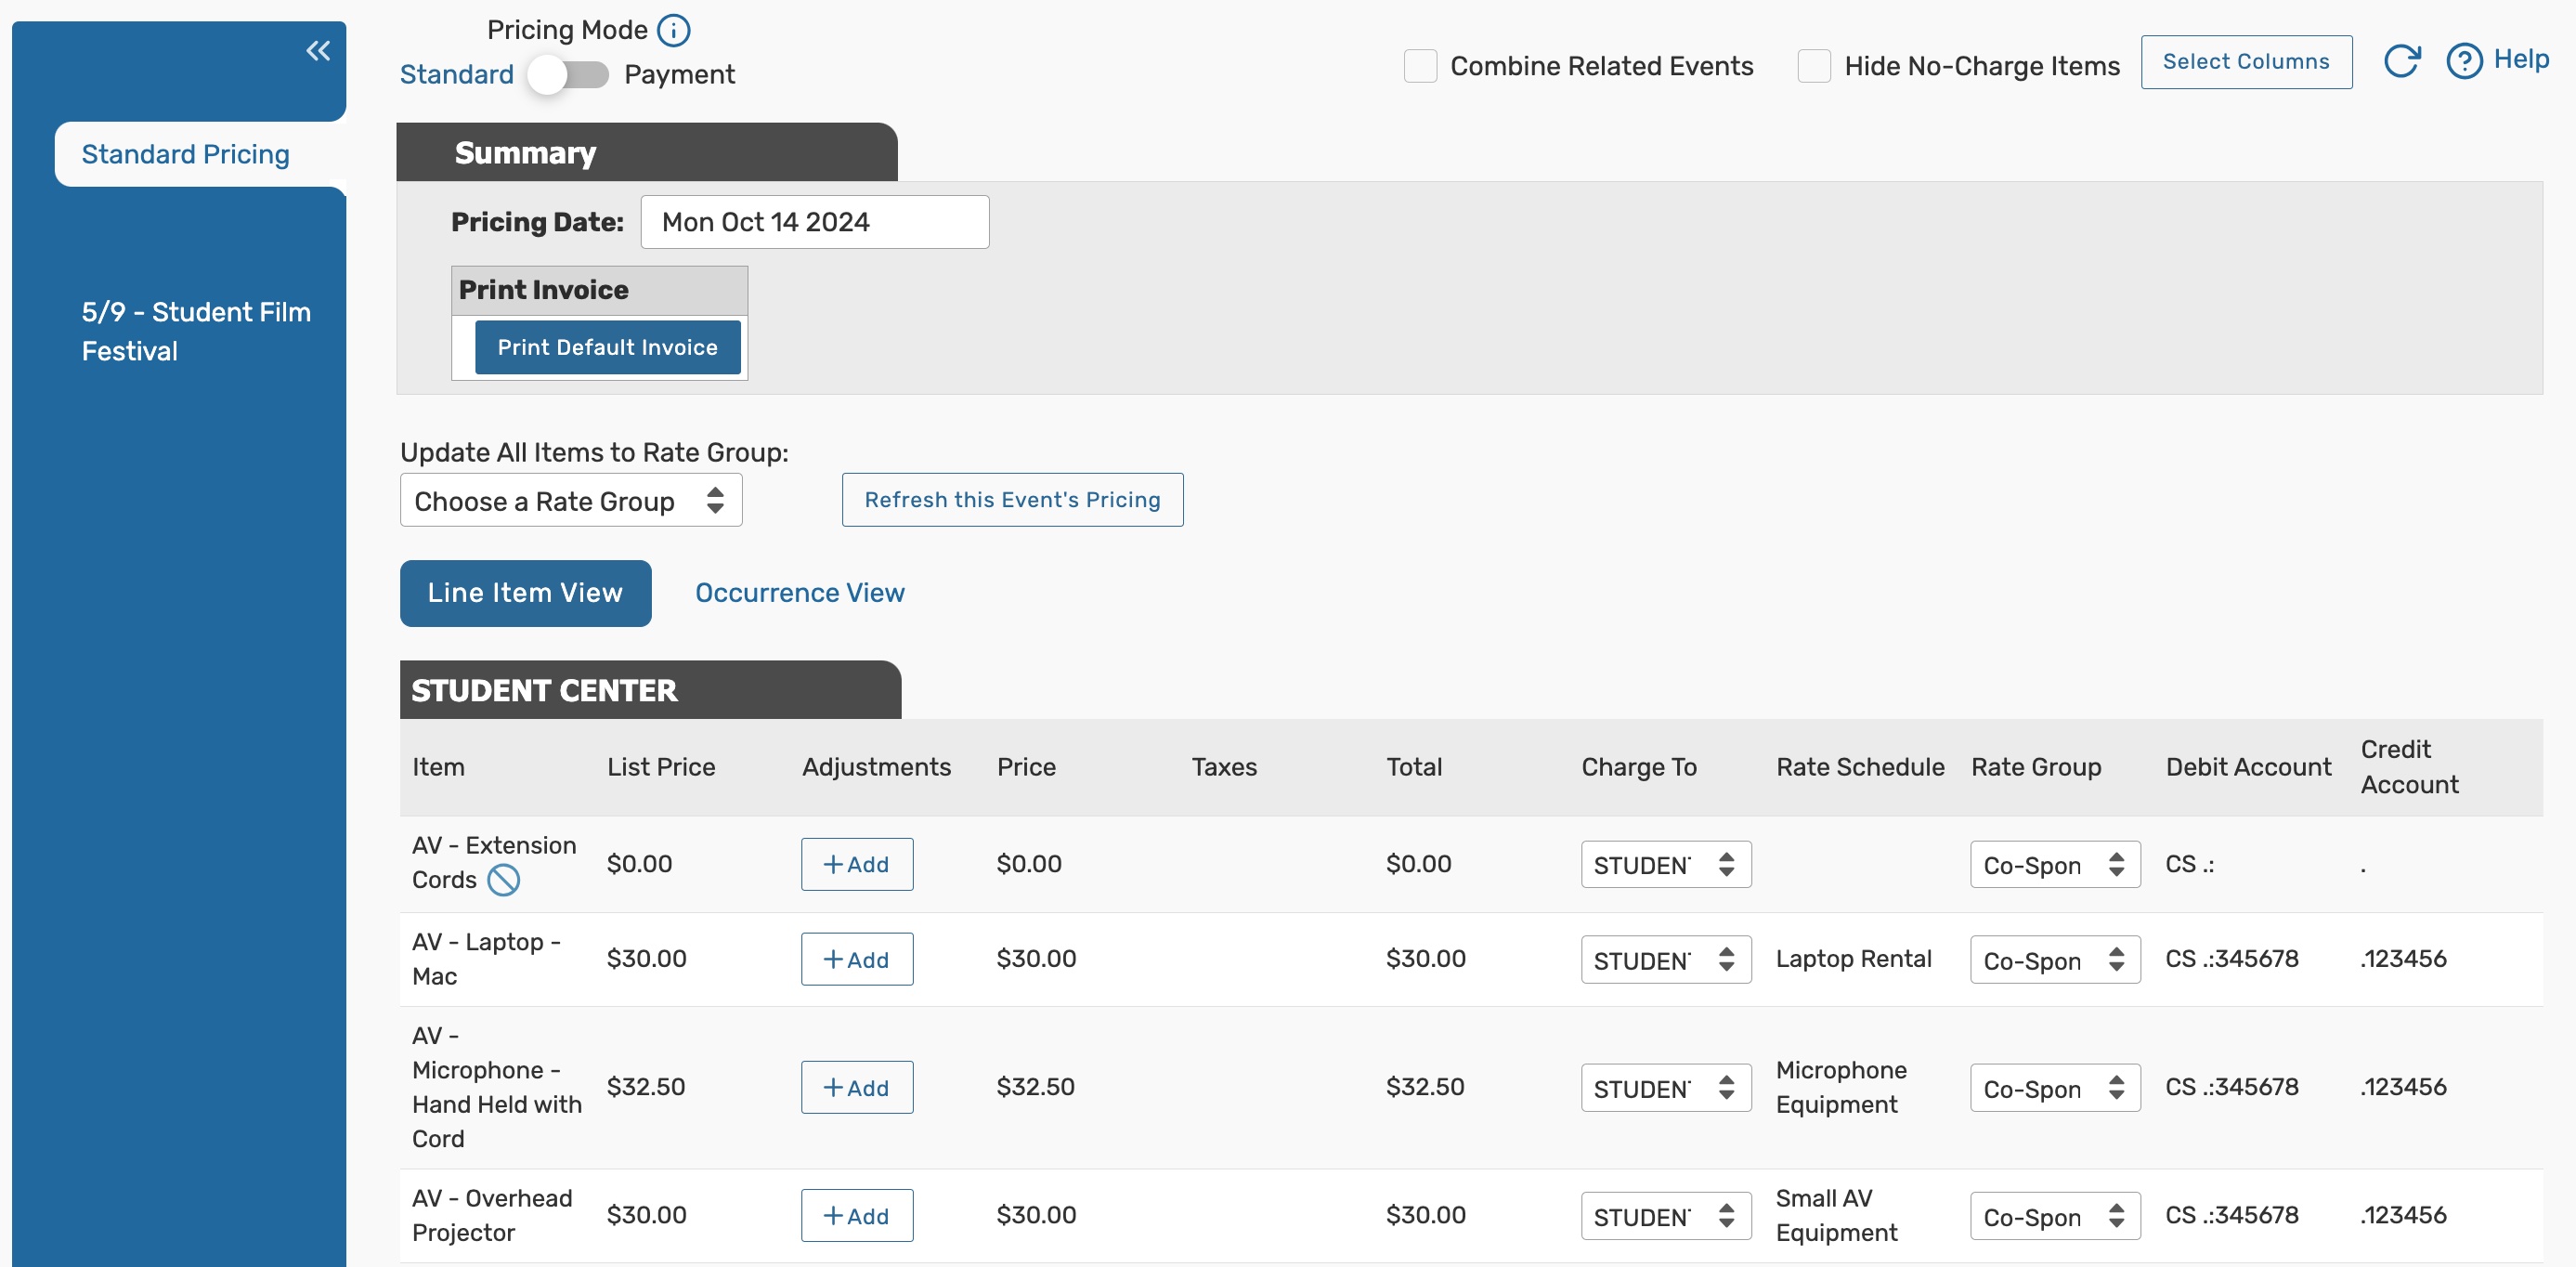Switch to Occurrence View tab
This screenshot has width=2576, height=1267.
tap(799, 593)
